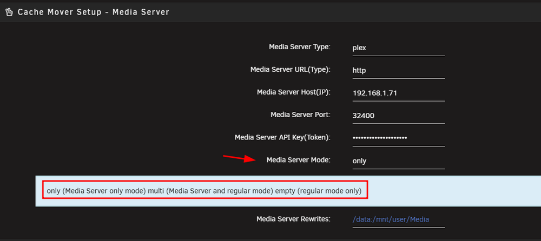This screenshot has height=241, width=541.
Task: Click the Media Server Rewrites field
Action: pyautogui.click(x=399, y=219)
